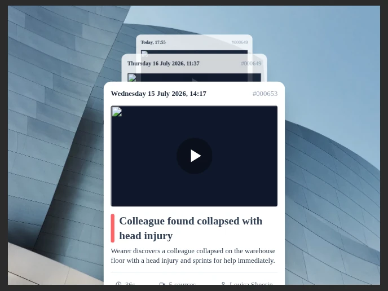Click the broken image icon on Today card
The width and height of the screenshot is (388, 291).
(144, 52)
